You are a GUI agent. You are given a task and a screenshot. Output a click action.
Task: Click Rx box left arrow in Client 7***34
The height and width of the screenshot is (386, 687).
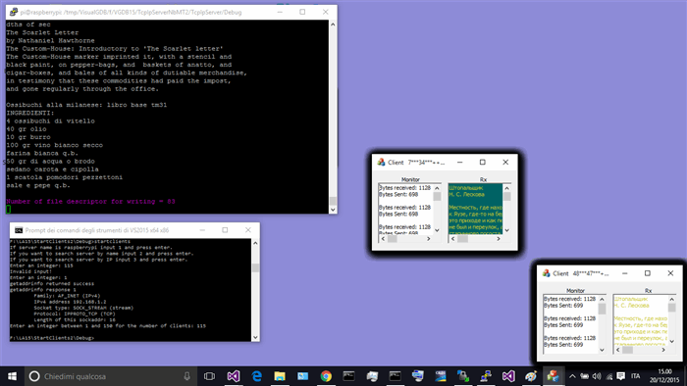click(x=453, y=239)
